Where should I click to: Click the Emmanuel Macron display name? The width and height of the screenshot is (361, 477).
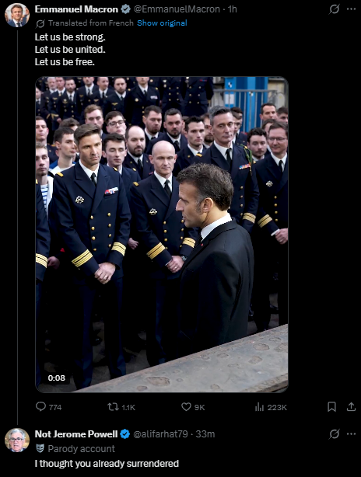(76, 9)
